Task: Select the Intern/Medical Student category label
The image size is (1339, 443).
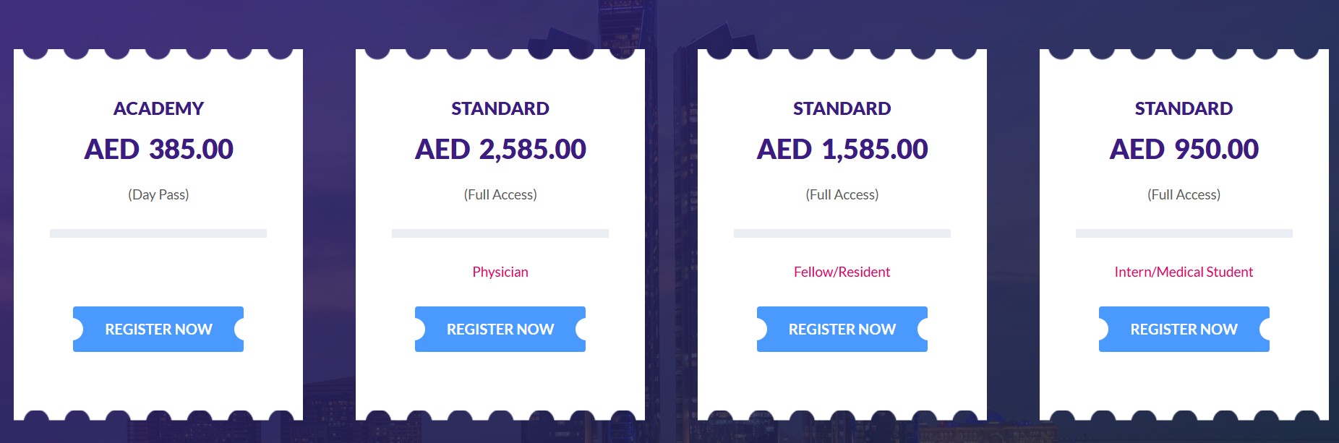Action: (x=1184, y=272)
